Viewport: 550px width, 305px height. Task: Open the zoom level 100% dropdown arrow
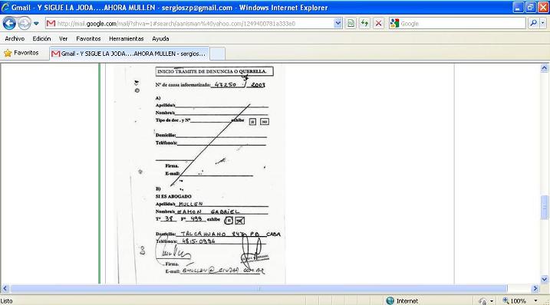pos(535,301)
